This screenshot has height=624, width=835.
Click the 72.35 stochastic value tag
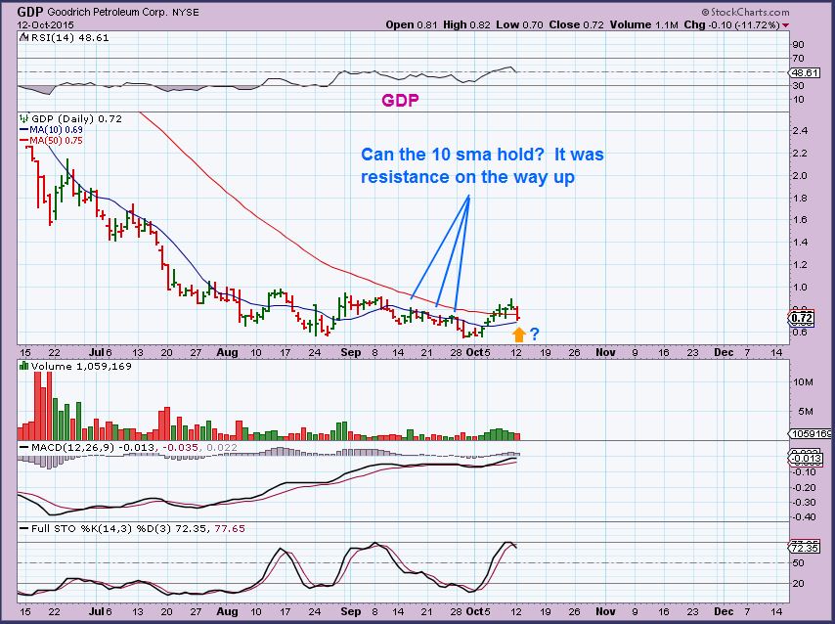tap(805, 548)
